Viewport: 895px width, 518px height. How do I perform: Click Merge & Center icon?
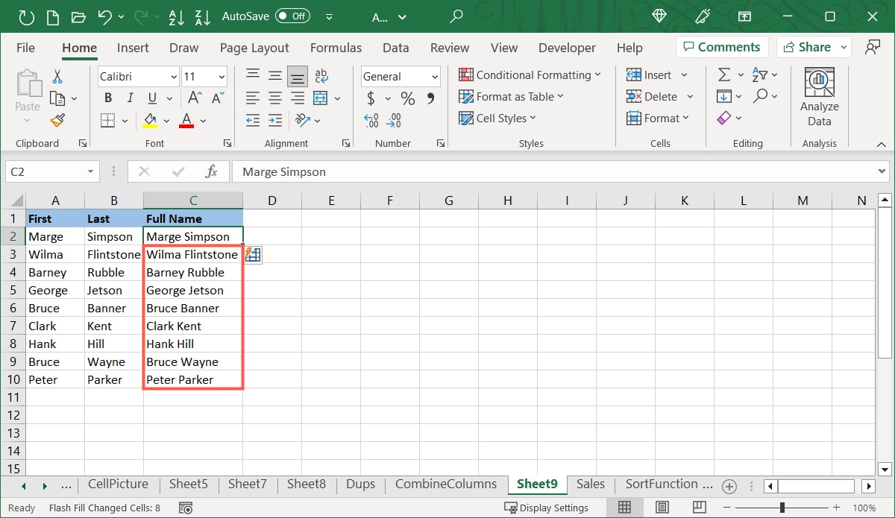click(x=321, y=98)
